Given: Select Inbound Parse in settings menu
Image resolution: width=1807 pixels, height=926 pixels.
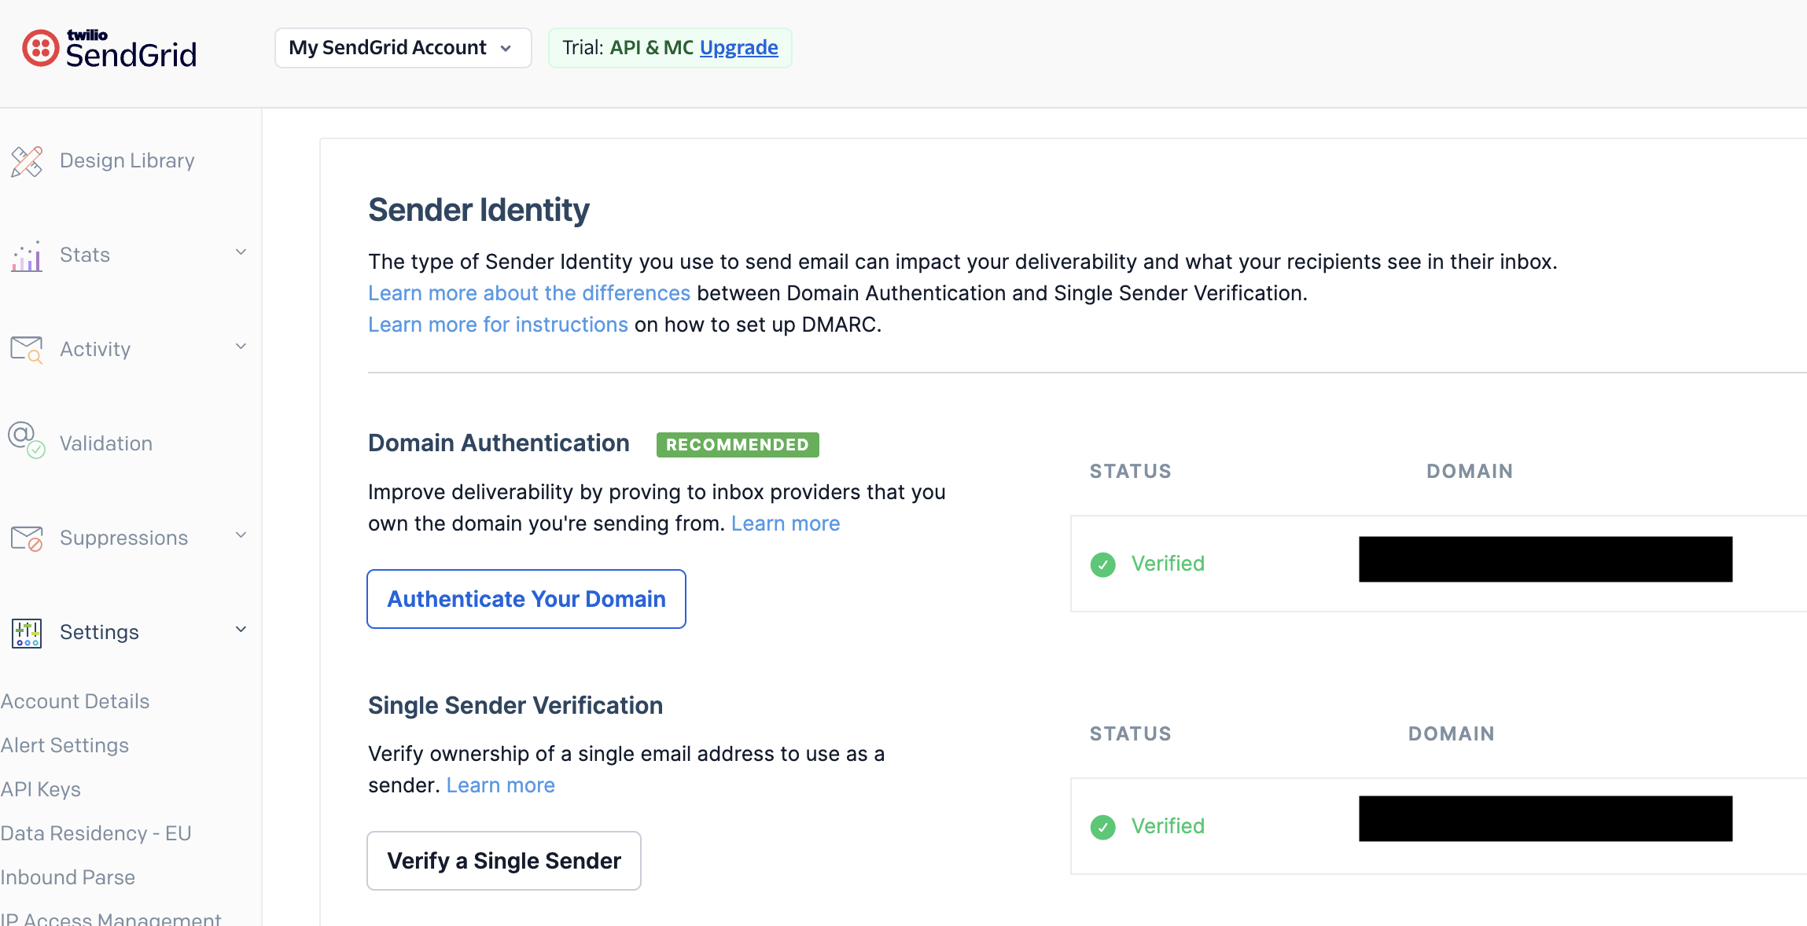Looking at the screenshot, I should [68, 877].
